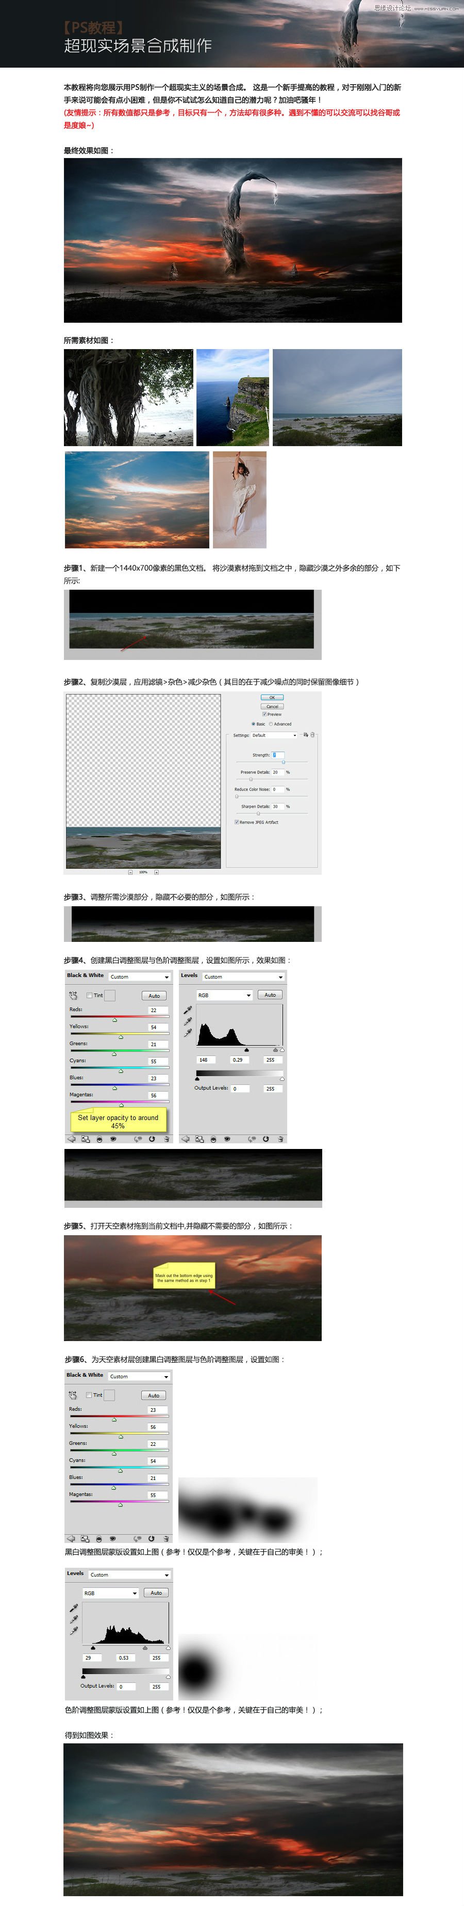Click OK in Reduce Noise dialog

[x=272, y=697]
